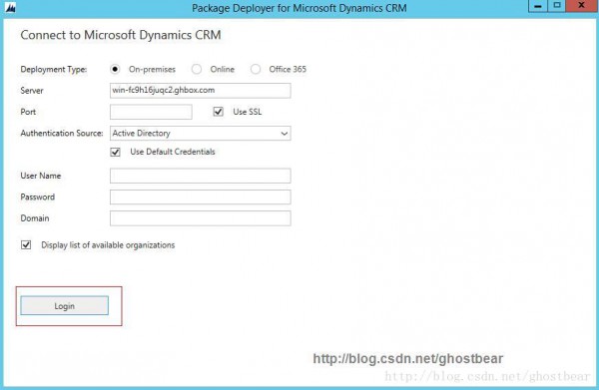Close the Package Deployer window
This screenshot has width=599, height=390.
582,6
